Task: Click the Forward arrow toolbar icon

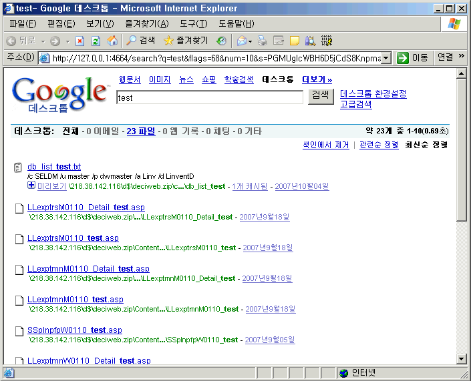Action: (x=55, y=41)
